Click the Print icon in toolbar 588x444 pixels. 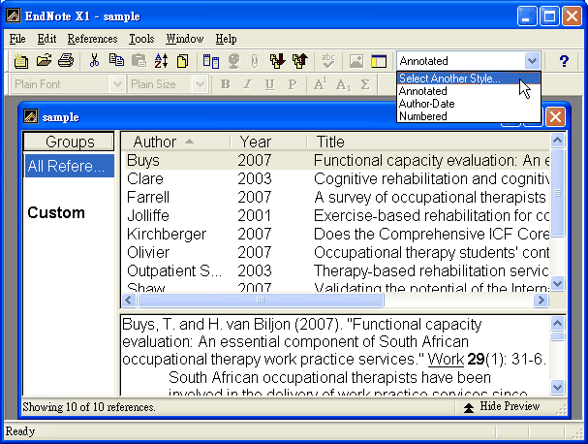coord(66,60)
